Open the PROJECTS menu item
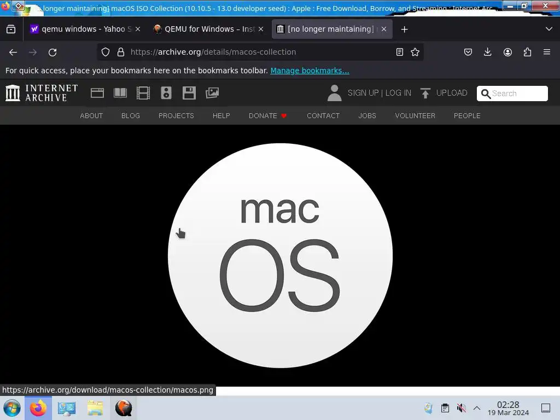 coord(176,116)
